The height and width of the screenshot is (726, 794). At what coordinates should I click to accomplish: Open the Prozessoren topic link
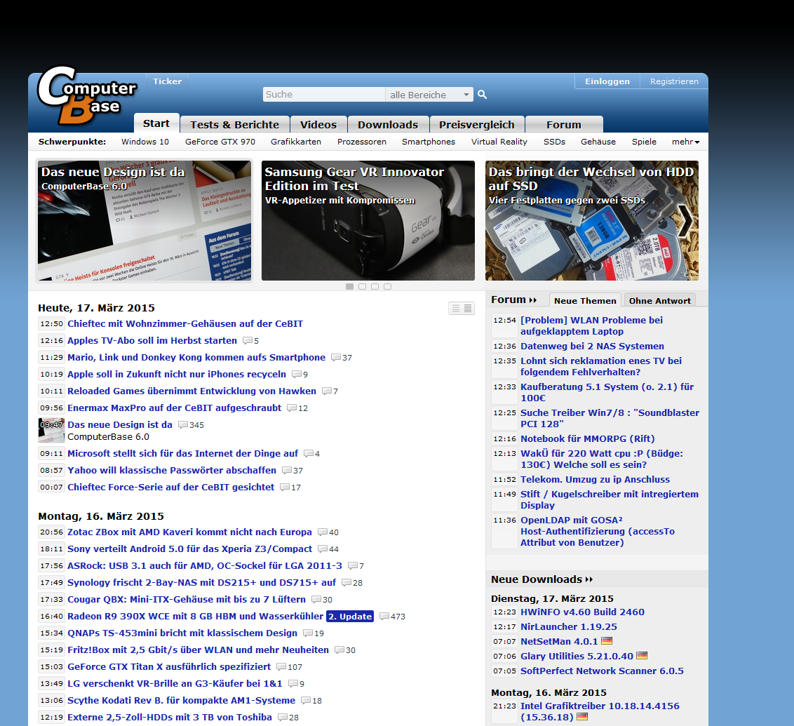pos(361,142)
